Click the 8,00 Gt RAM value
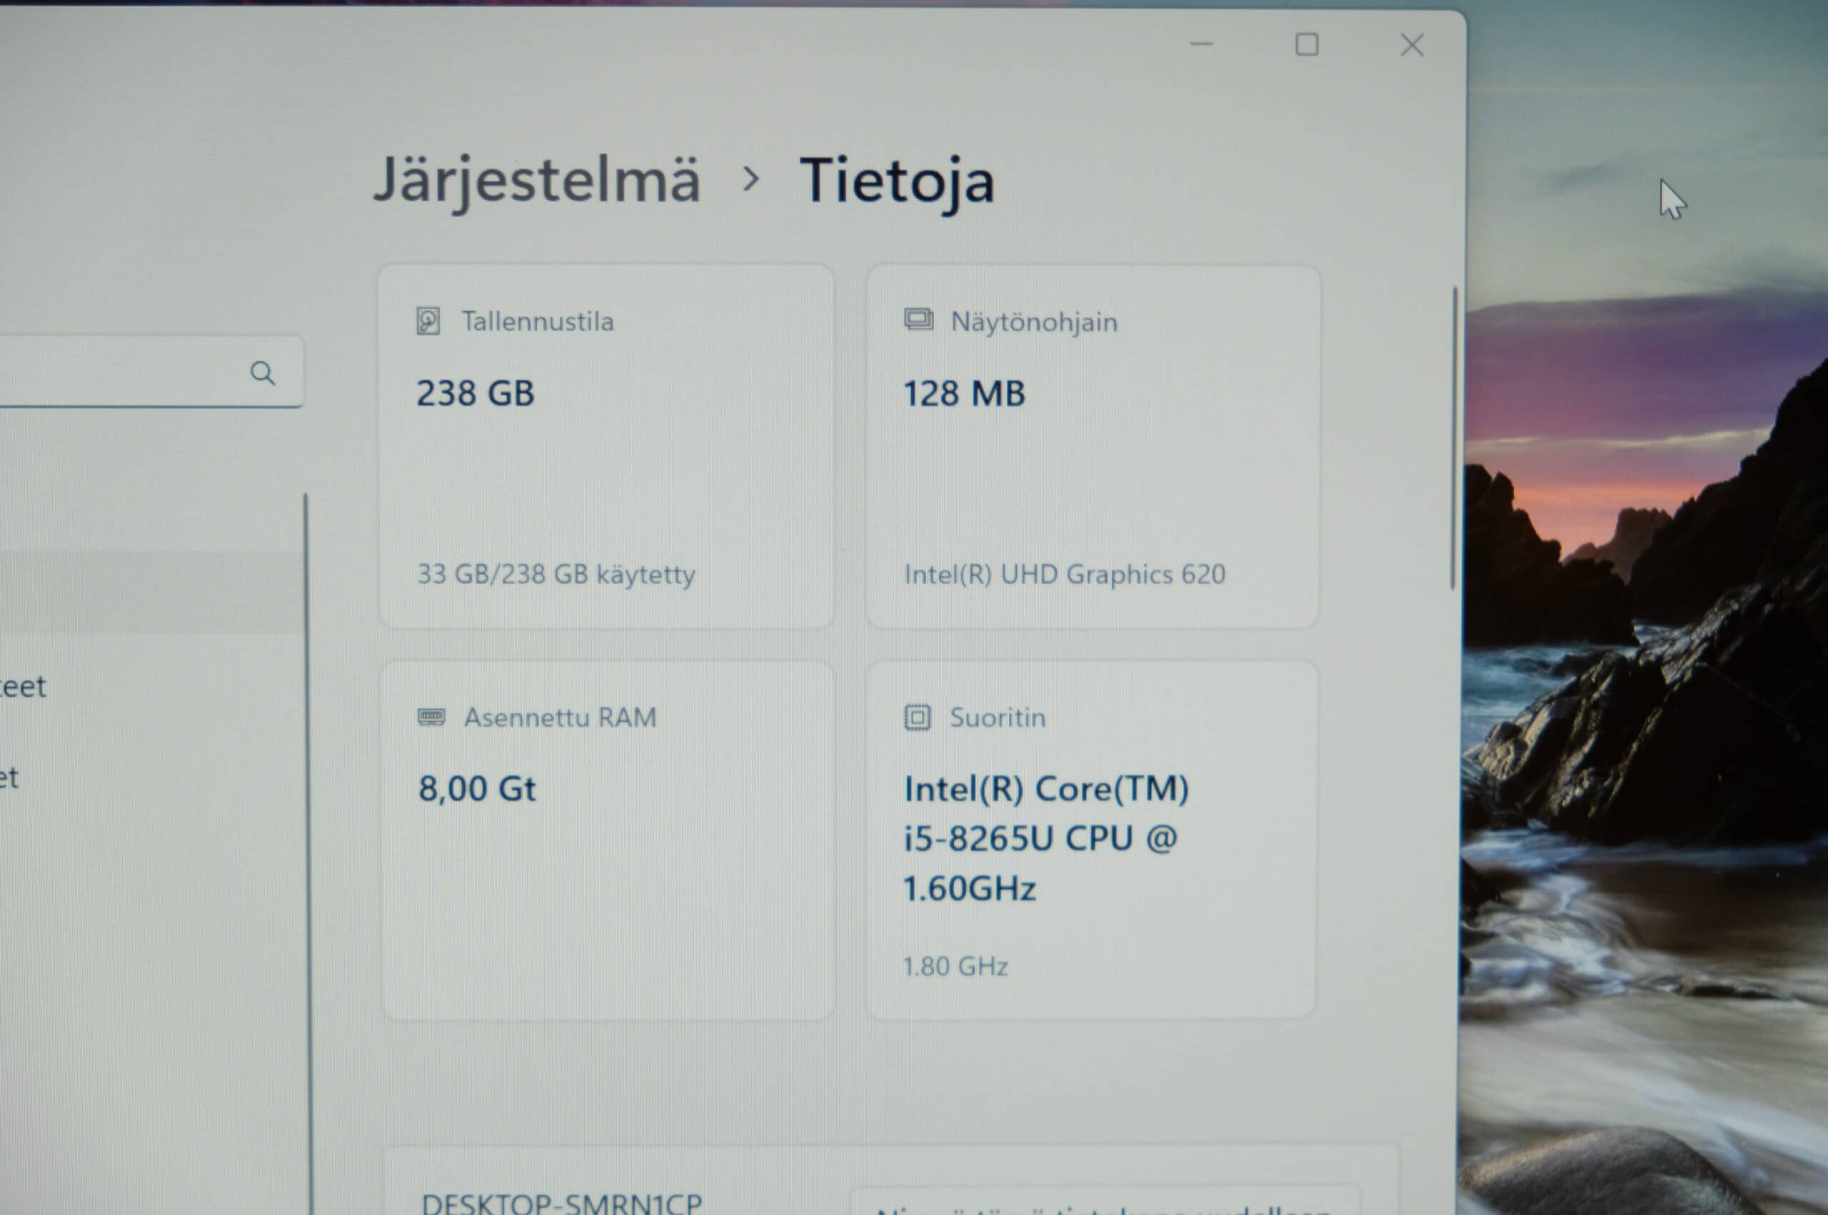This screenshot has width=1828, height=1215. click(477, 789)
